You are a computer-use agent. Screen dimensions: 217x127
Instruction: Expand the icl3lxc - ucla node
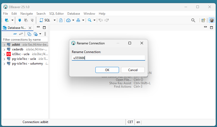click(x=4, y=54)
